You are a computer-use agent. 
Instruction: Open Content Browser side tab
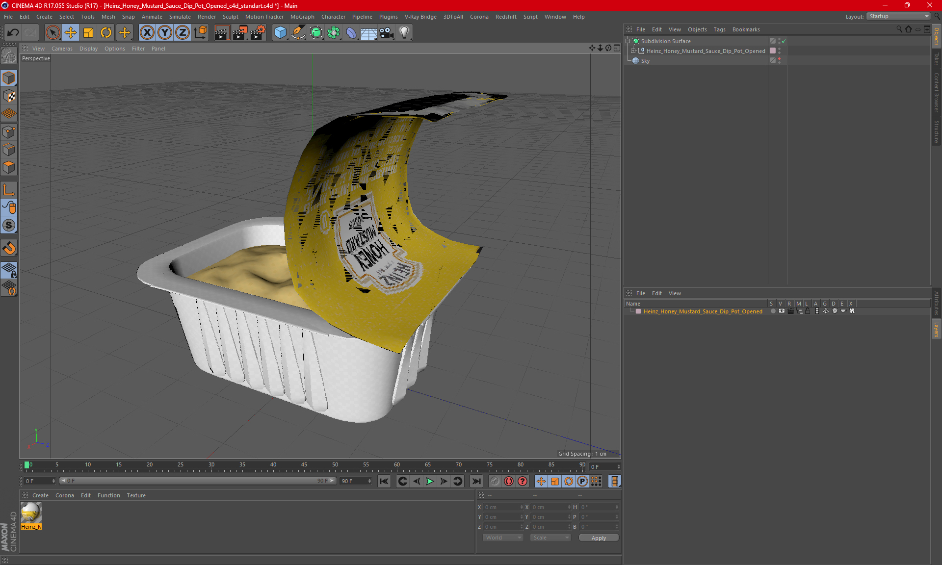(x=937, y=92)
